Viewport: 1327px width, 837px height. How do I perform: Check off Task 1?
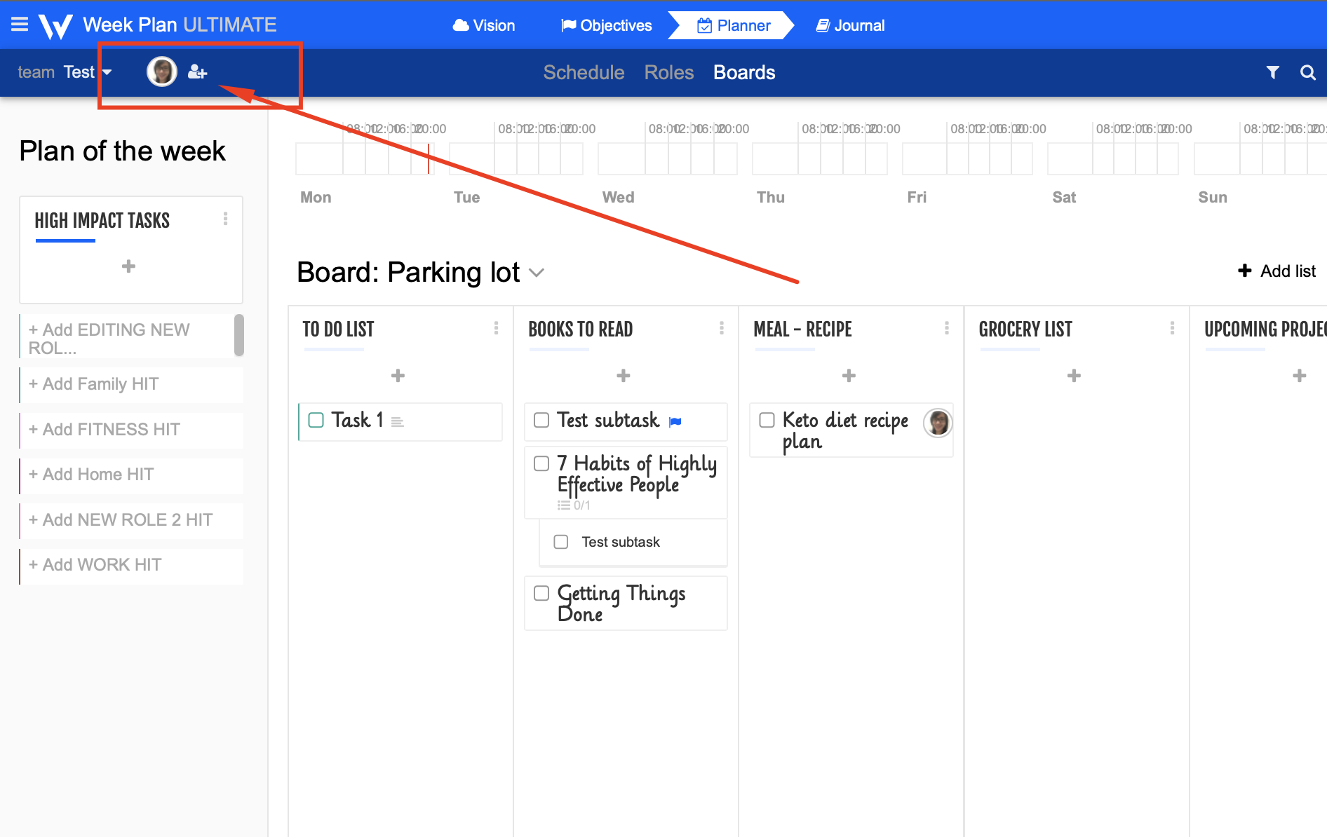316,420
